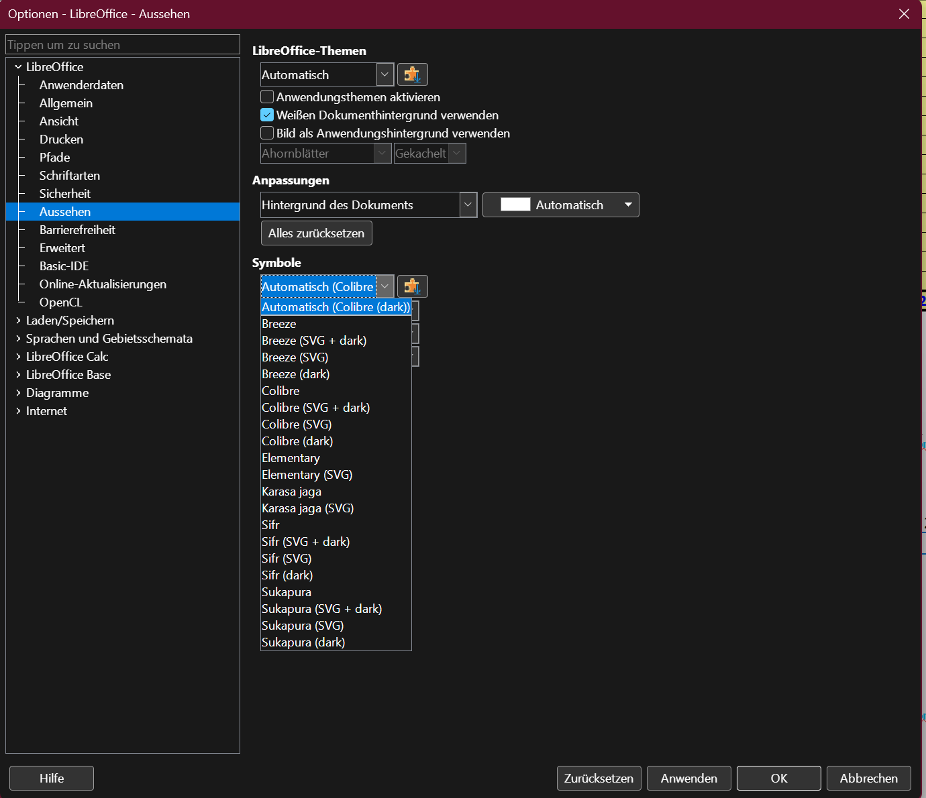Click the Anwenden button
The image size is (926, 798).
(x=689, y=778)
